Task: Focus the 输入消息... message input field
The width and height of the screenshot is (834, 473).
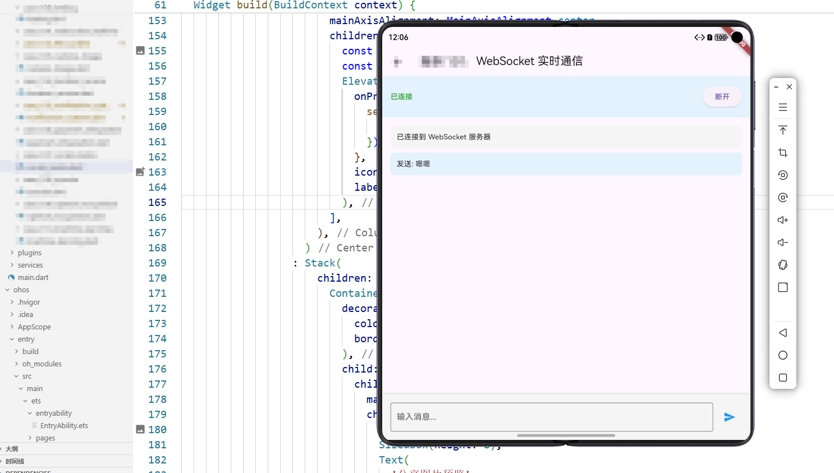Action: click(x=552, y=417)
